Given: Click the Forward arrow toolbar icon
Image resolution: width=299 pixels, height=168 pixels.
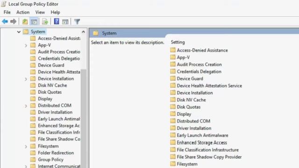Looking at the screenshot, I should coord(13,21).
